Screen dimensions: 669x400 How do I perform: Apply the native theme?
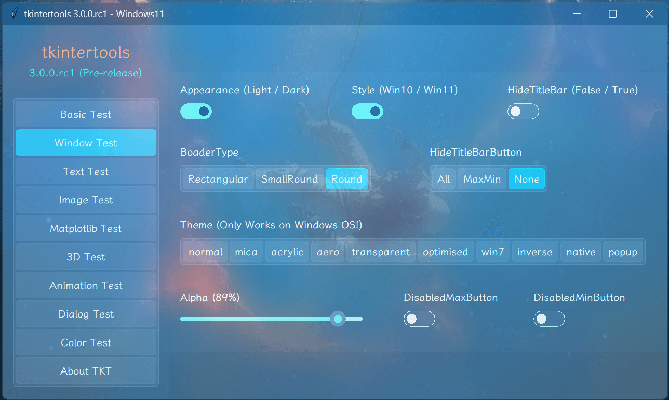[x=581, y=252]
